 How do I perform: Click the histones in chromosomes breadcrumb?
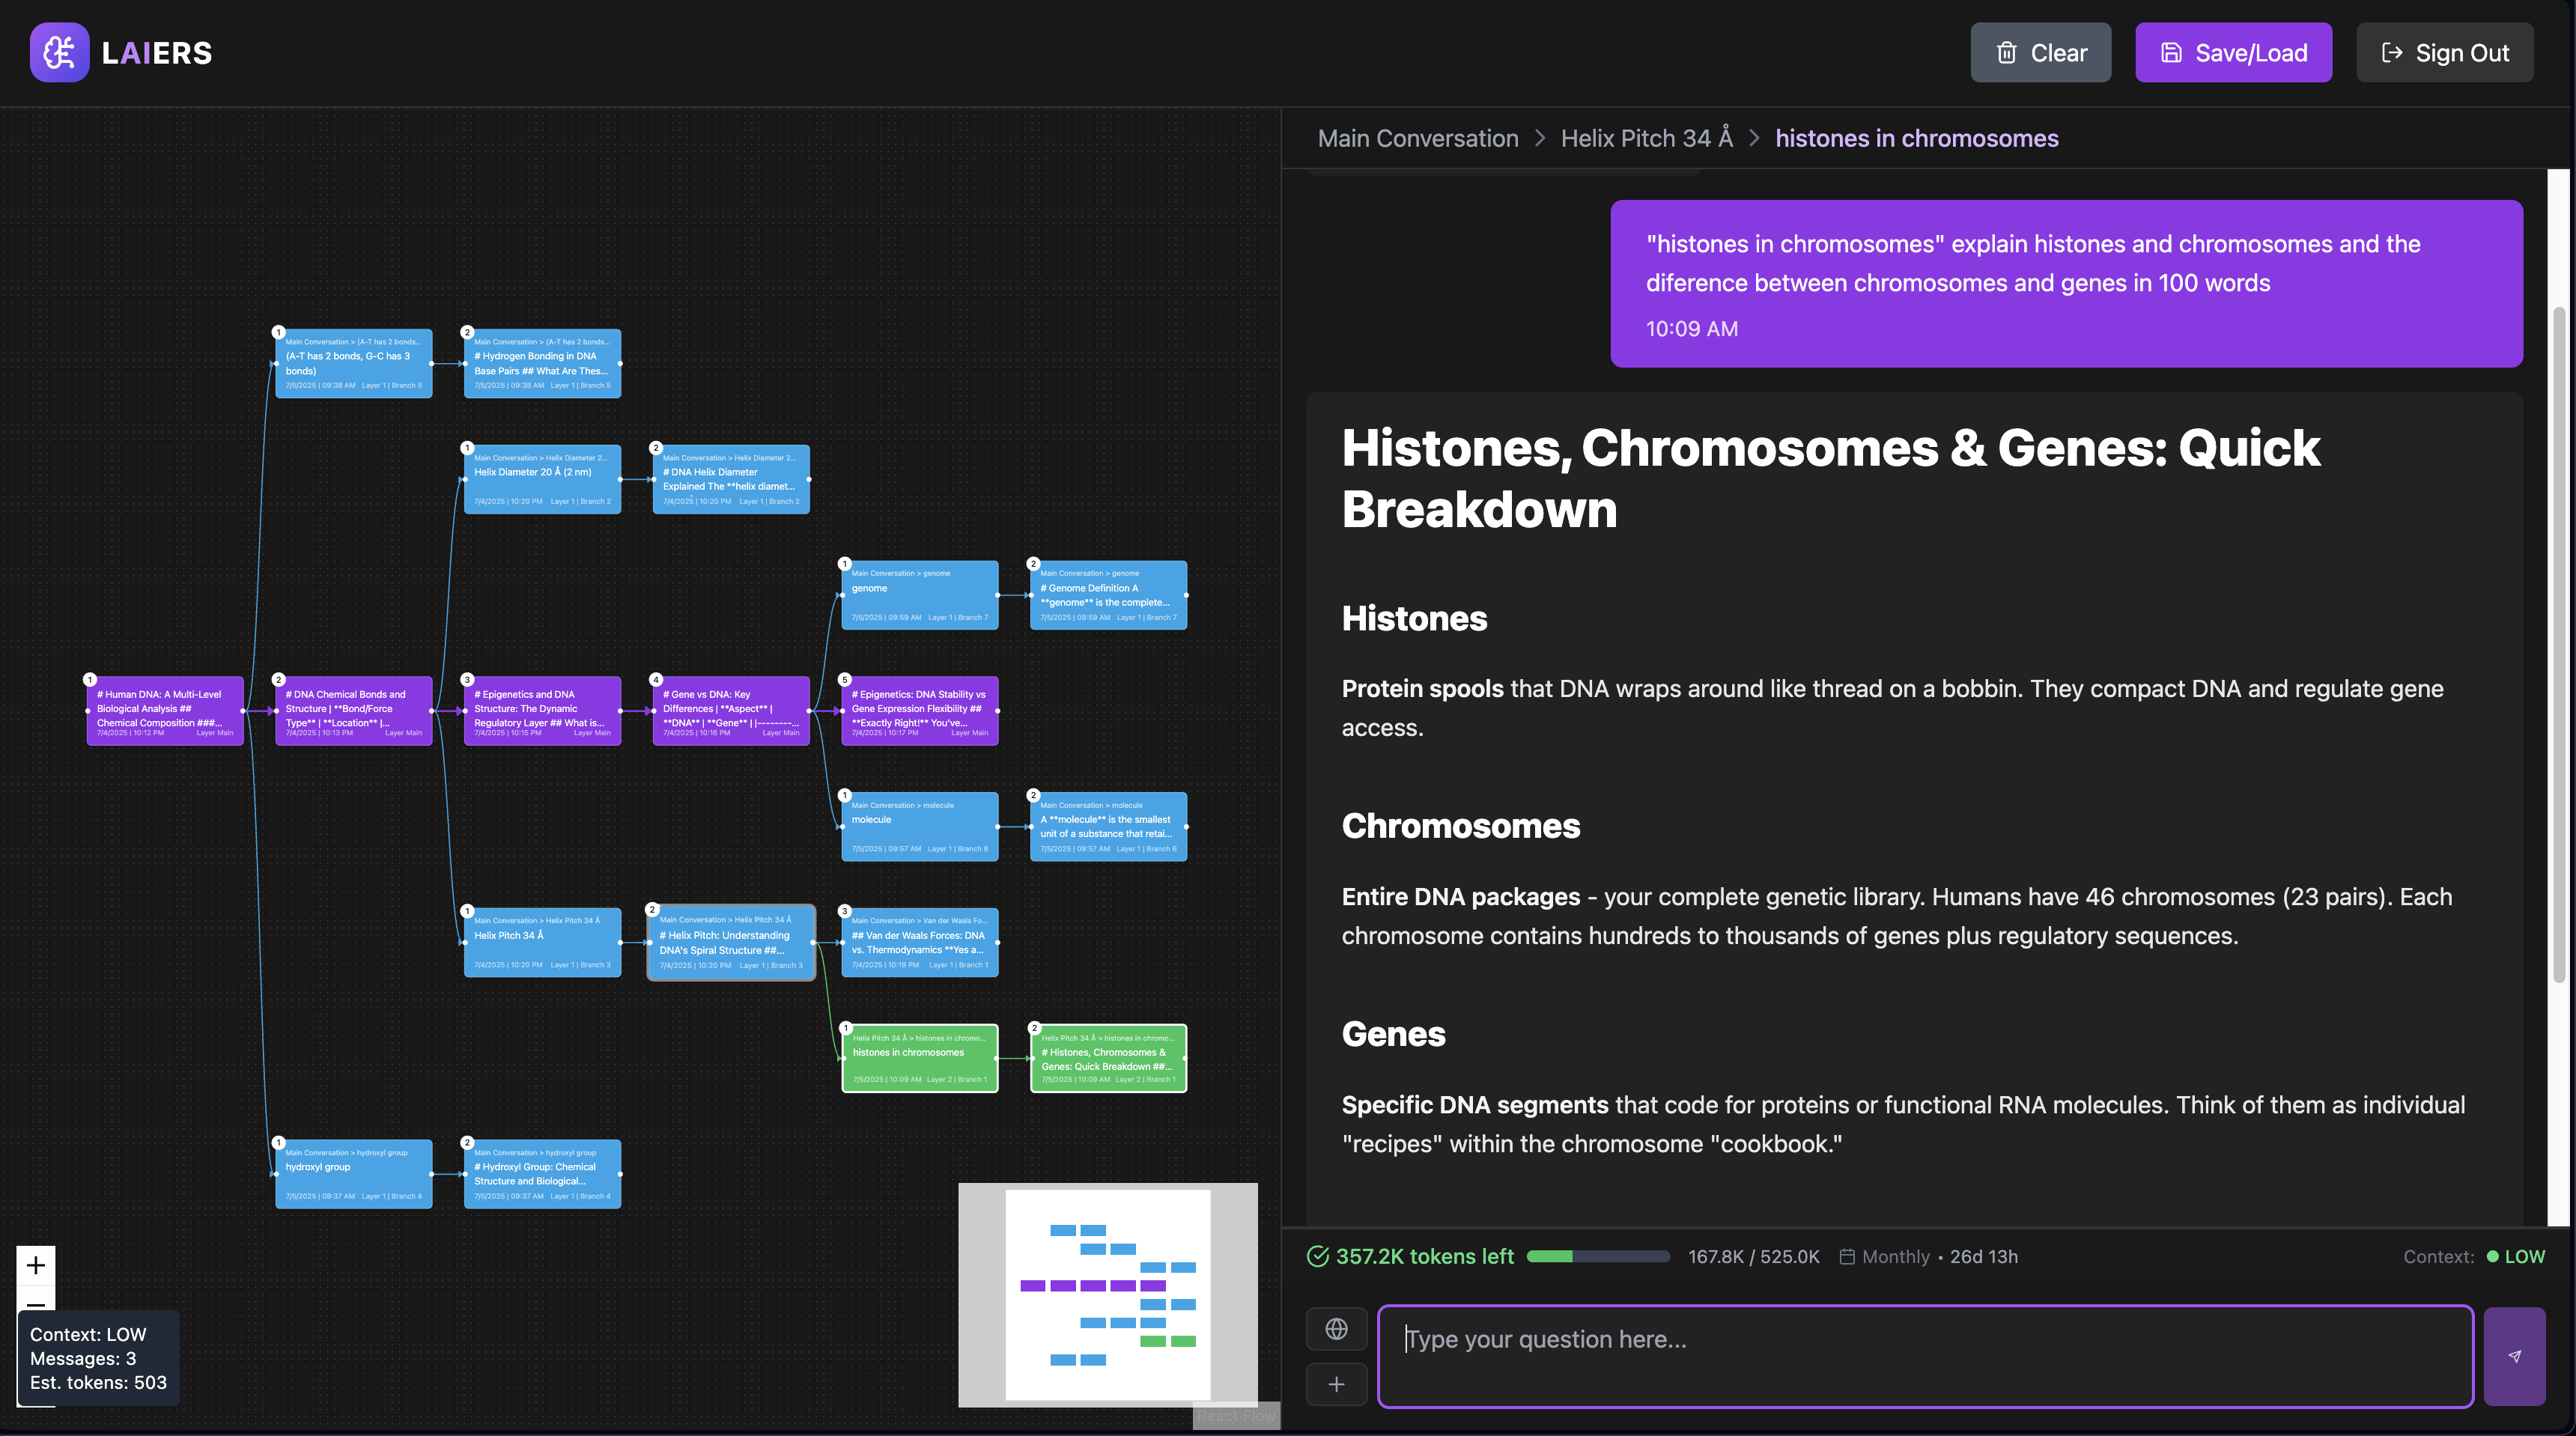pyautogui.click(x=1916, y=139)
